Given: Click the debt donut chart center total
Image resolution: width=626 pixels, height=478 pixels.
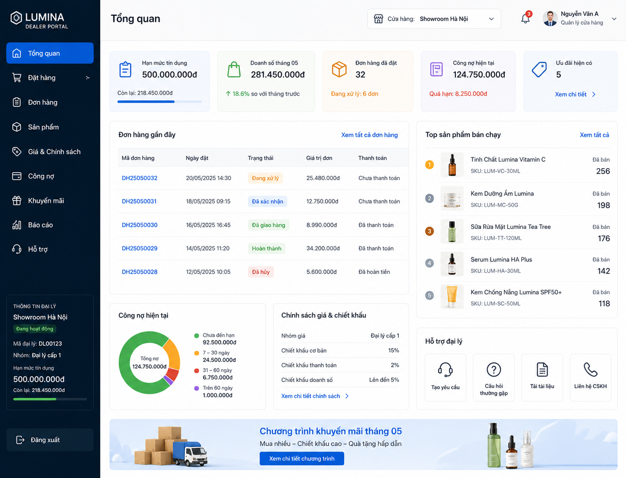Looking at the screenshot, I should (x=149, y=363).
